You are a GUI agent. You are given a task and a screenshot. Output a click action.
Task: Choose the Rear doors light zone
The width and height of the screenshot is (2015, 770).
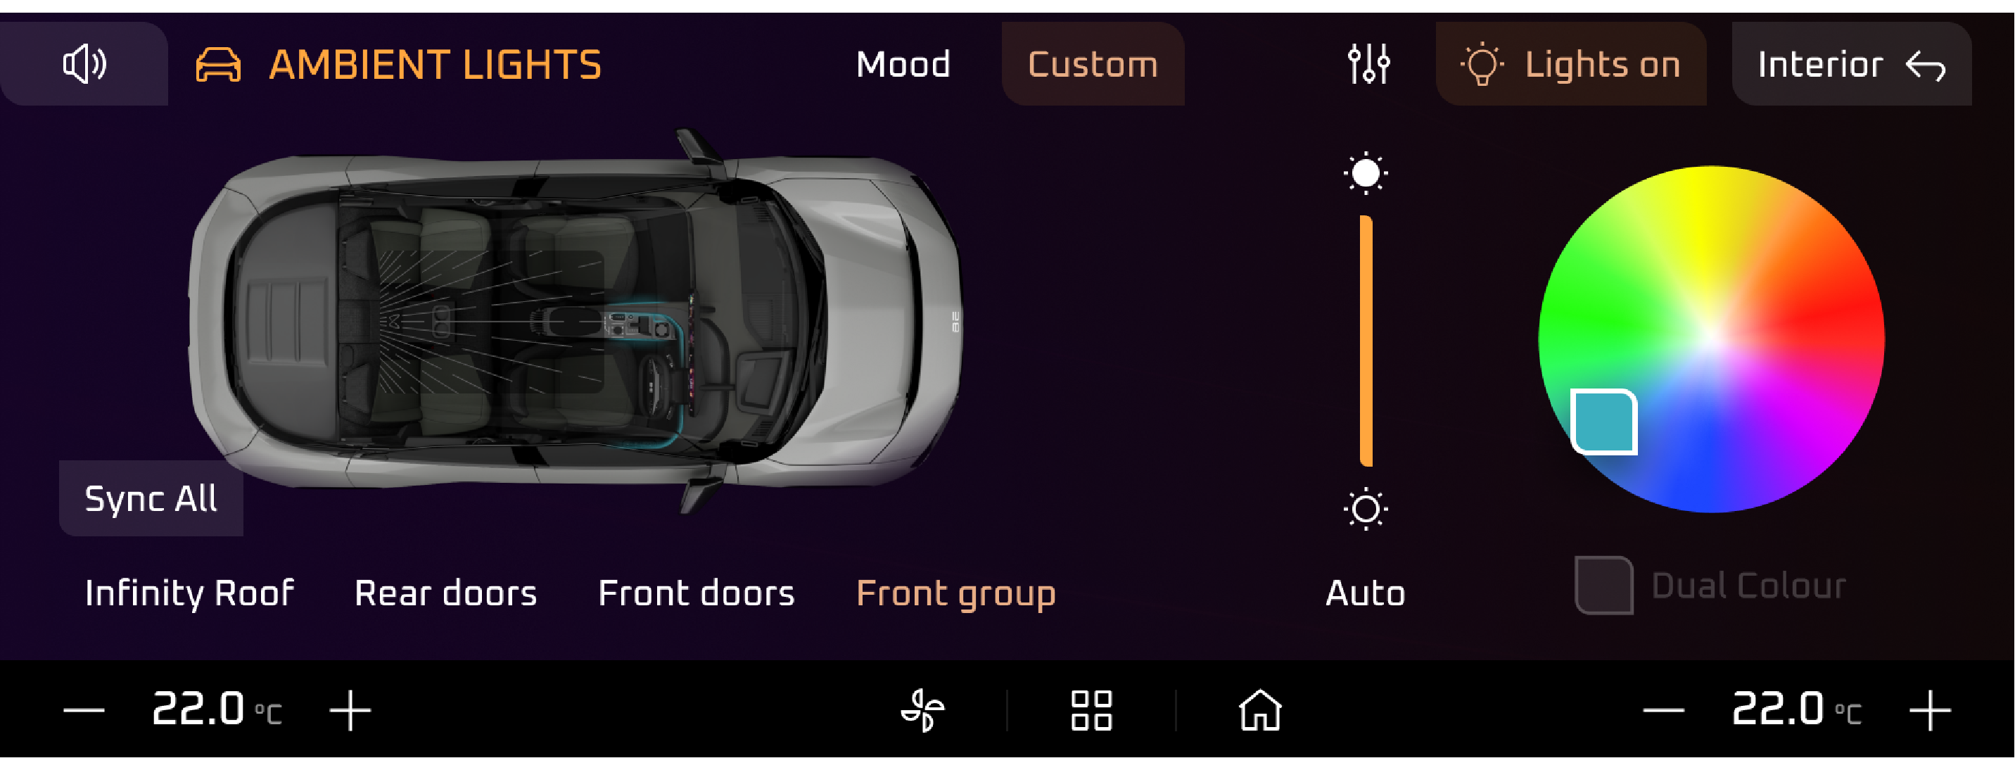(x=445, y=593)
